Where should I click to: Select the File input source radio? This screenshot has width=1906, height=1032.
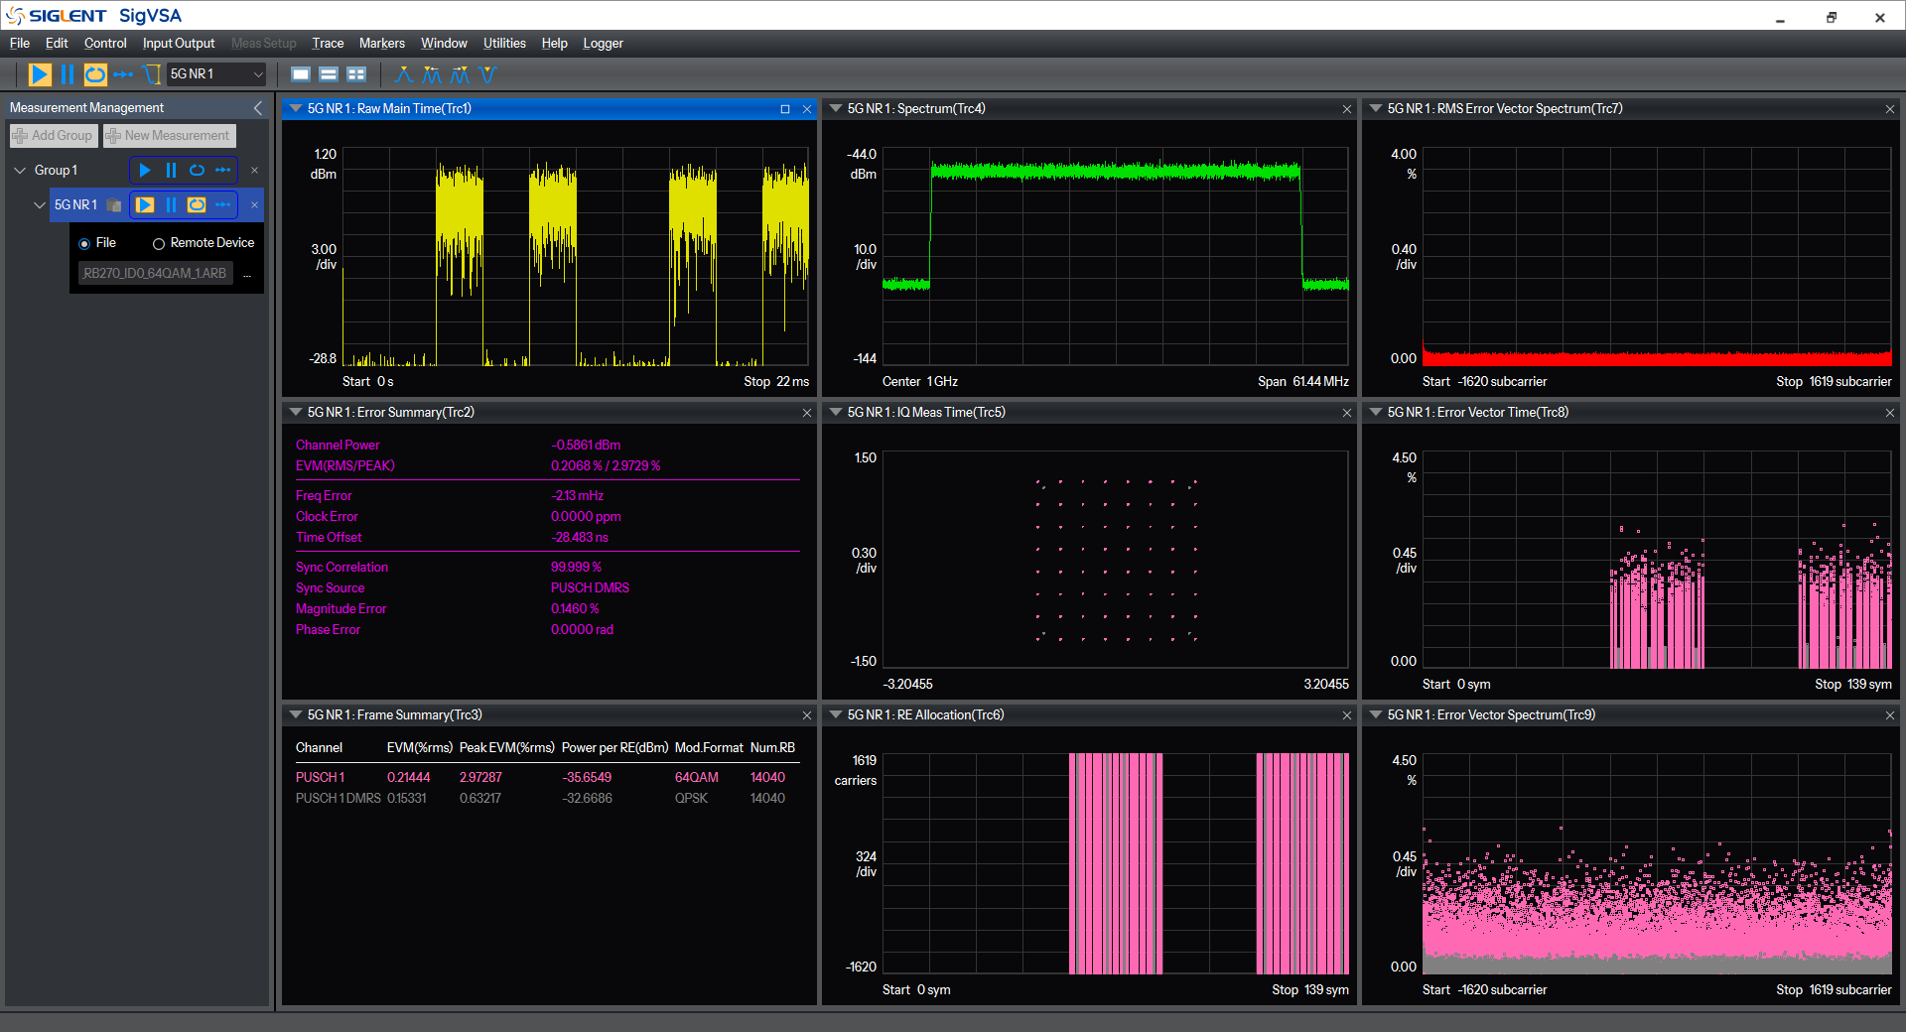click(x=84, y=243)
